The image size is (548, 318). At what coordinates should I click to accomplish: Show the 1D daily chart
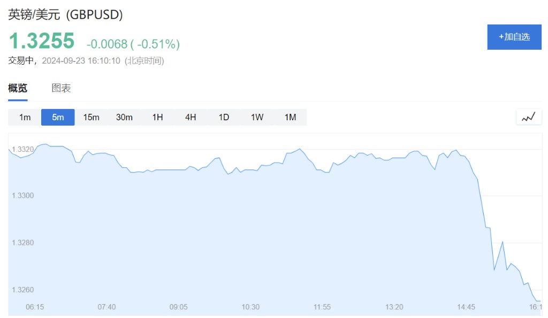224,117
